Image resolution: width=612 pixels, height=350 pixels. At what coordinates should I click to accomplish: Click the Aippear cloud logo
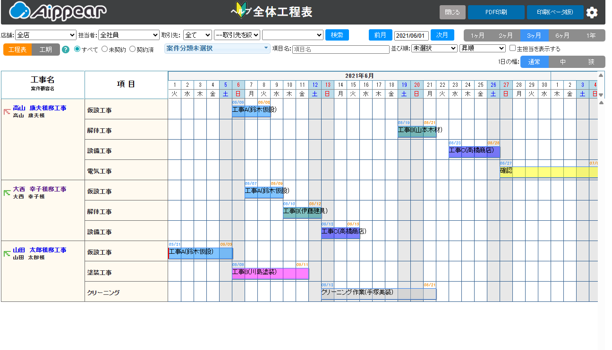click(58, 11)
